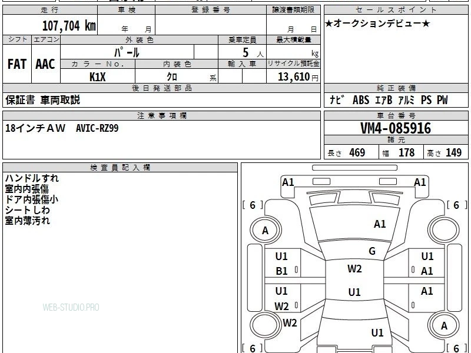Image resolution: width=471 pixels, height=353 pixels.
Task: Select the PW equipment entry
Action: [442, 99]
